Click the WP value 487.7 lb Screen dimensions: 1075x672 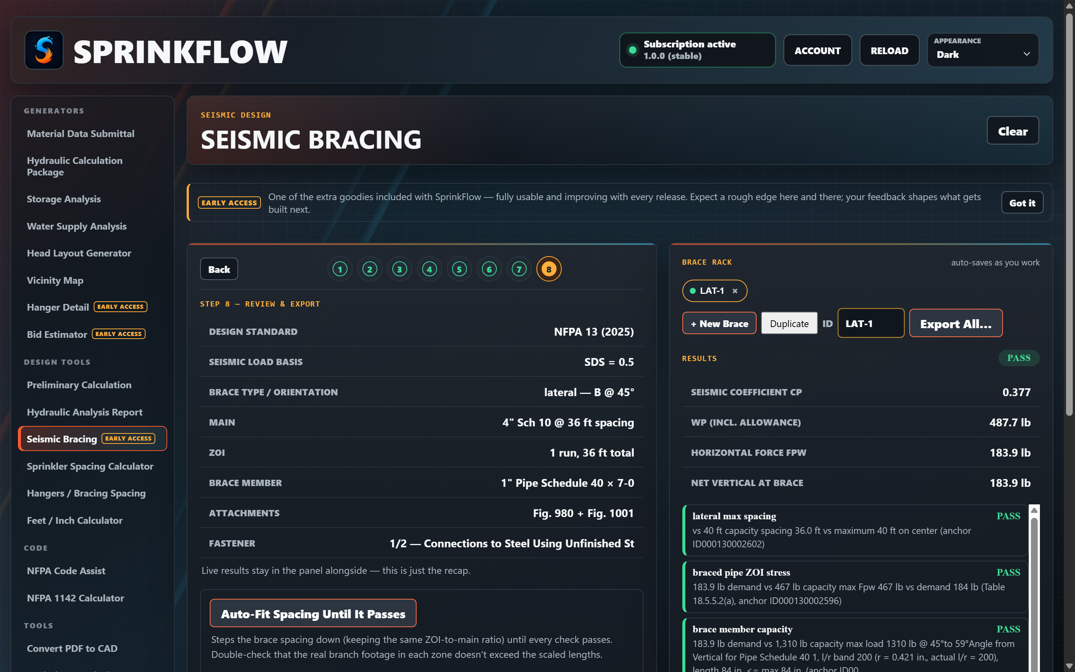(x=1010, y=422)
